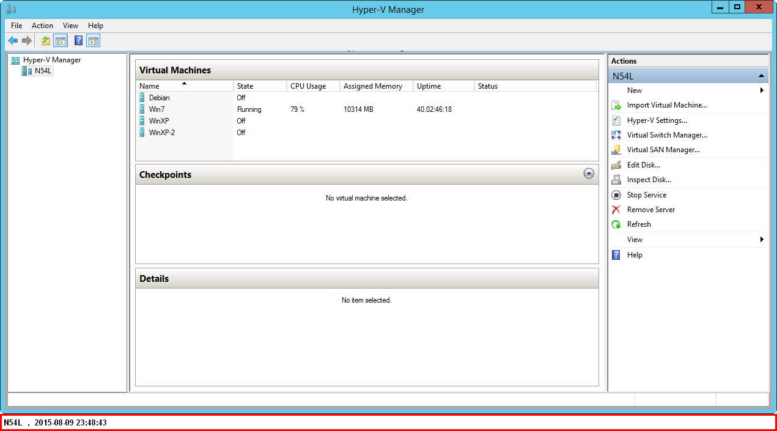Click the 79 % CPU usage value
This screenshot has width=777, height=431.
click(297, 109)
